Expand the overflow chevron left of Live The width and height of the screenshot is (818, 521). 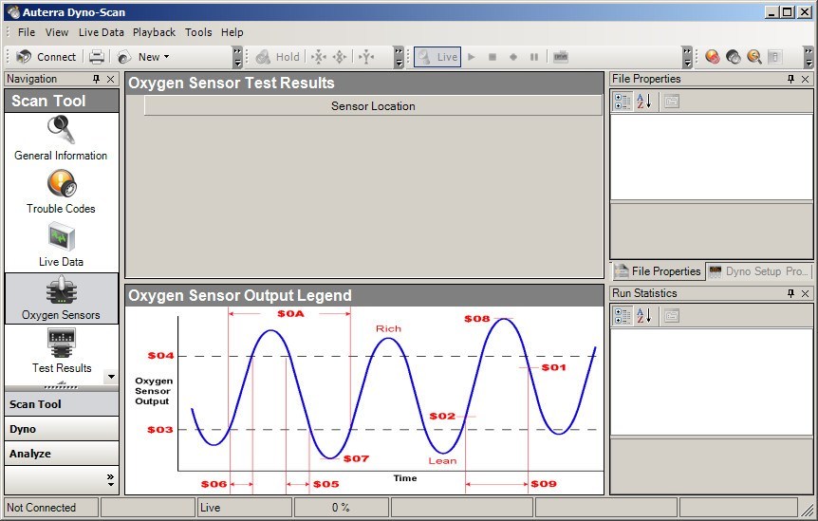pyautogui.click(x=400, y=57)
